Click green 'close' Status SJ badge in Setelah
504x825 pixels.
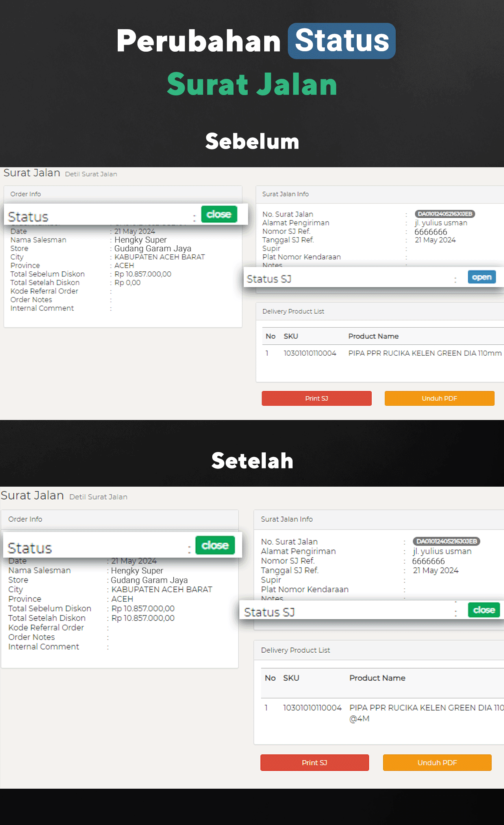point(484,610)
